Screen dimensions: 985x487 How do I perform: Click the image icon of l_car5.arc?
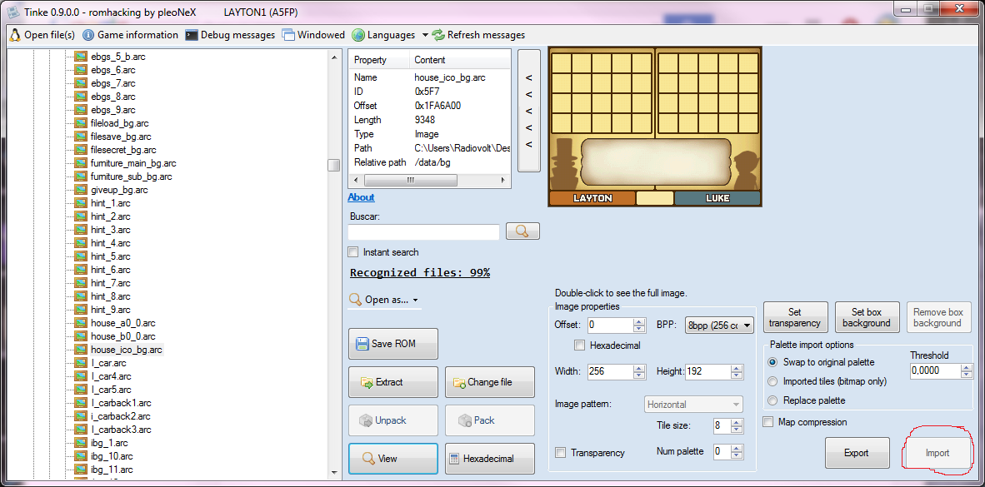(80, 389)
